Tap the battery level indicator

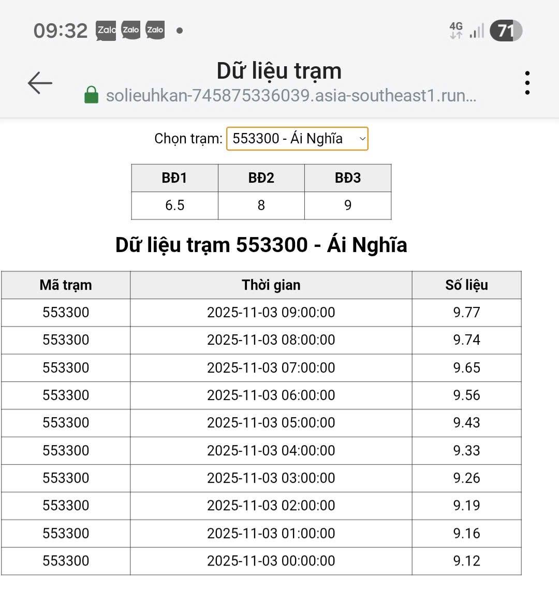(506, 31)
